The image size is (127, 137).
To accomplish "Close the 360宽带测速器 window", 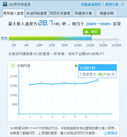I will pyautogui.click(x=123, y=4).
